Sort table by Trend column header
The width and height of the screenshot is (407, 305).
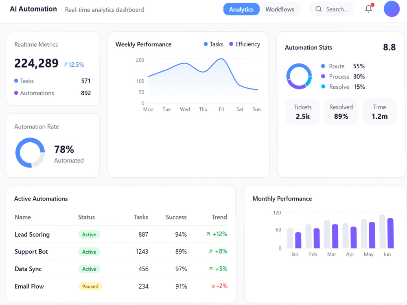[219, 217]
